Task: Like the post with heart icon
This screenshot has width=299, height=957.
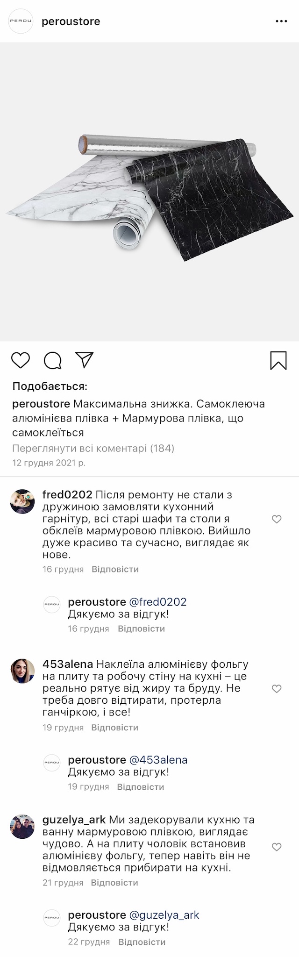Action: click(x=20, y=360)
